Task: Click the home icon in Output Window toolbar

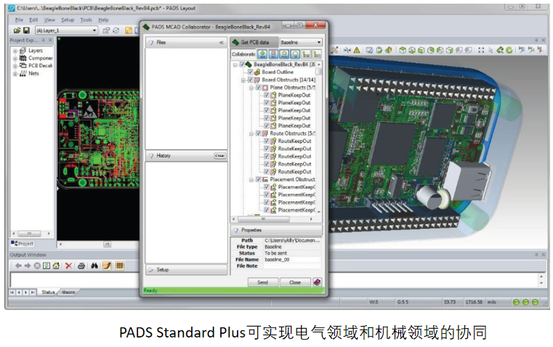Action: [56, 266]
